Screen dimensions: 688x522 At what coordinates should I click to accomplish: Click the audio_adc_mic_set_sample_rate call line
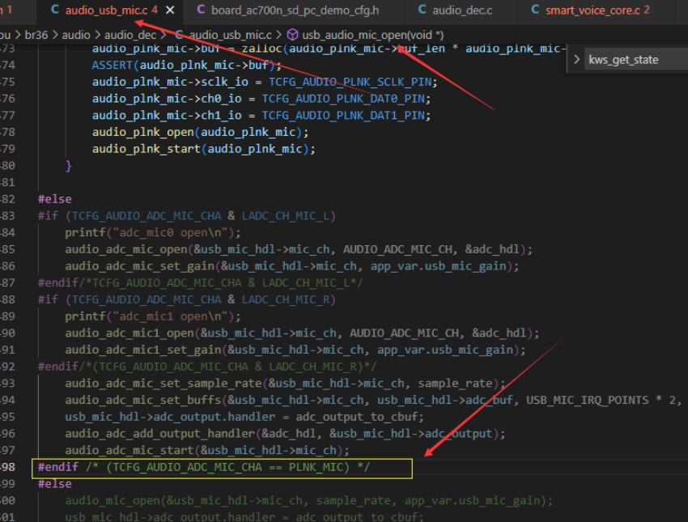point(285,384)
